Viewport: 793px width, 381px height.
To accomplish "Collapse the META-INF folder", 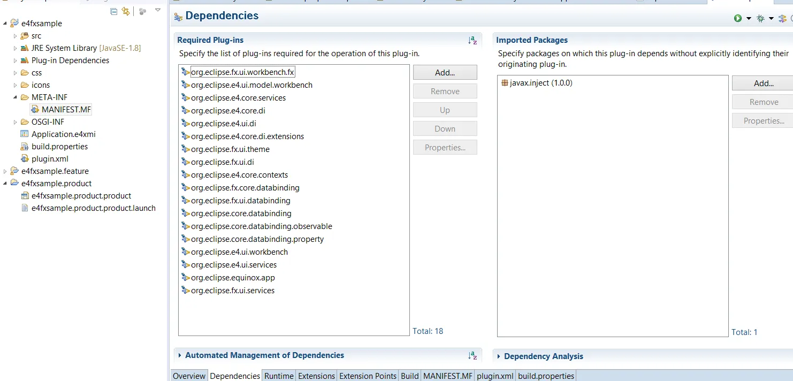I will [x=16, y=97].
